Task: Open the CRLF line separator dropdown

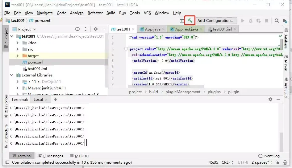Action: pyautogui.click(x=227, y=162)
